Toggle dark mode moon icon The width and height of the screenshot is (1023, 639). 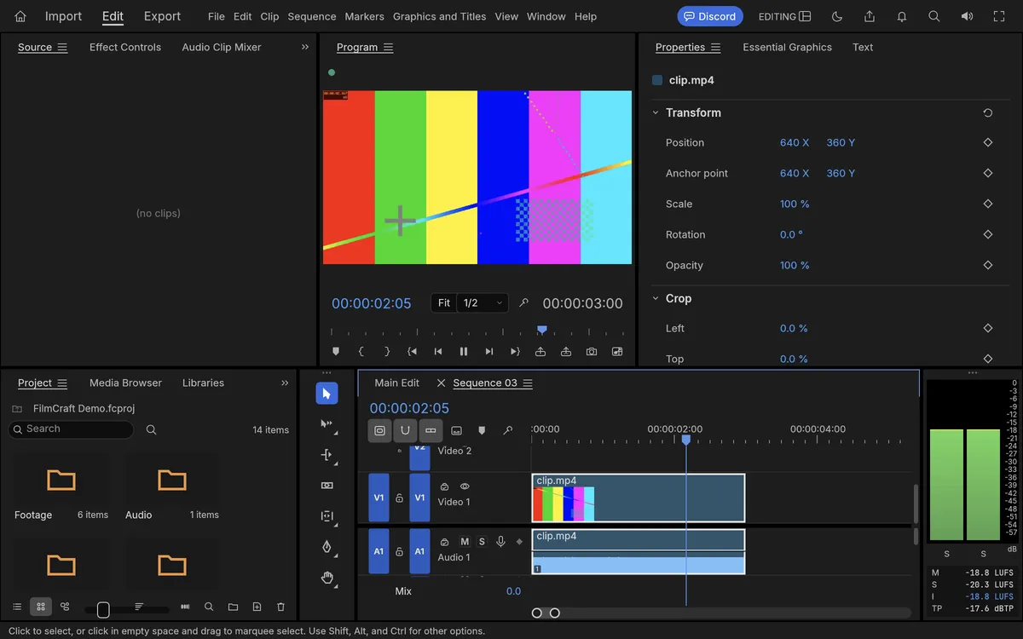point(837,16)
